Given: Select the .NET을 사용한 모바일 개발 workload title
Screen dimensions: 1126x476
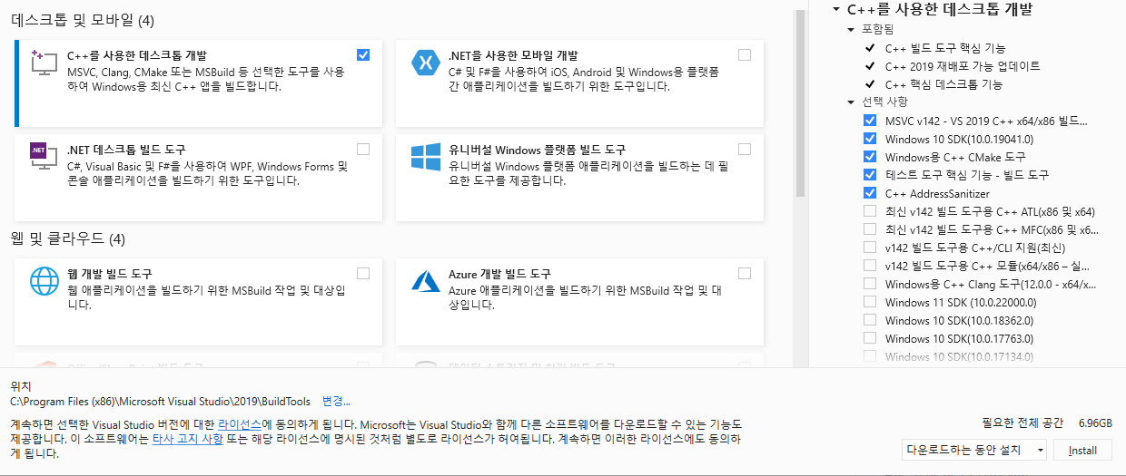Looking at the screenshot, I should coord(514,55).
